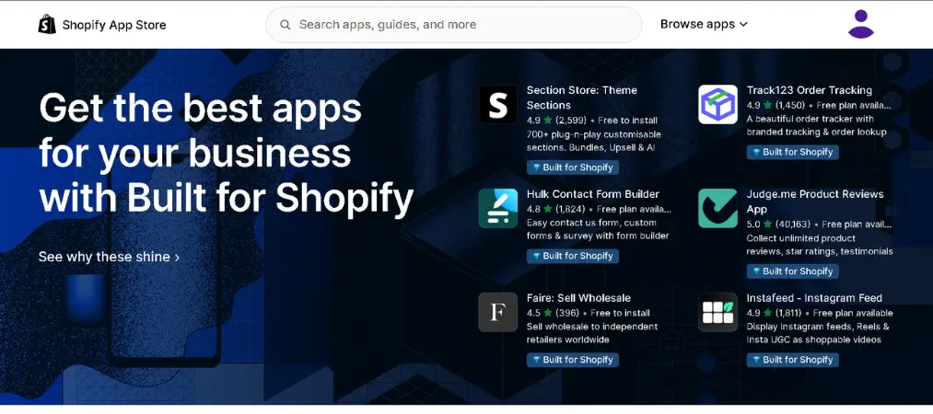933x414 pixels.
Task: Open Track123 Order Tracking title link
Action: point(810,90)
